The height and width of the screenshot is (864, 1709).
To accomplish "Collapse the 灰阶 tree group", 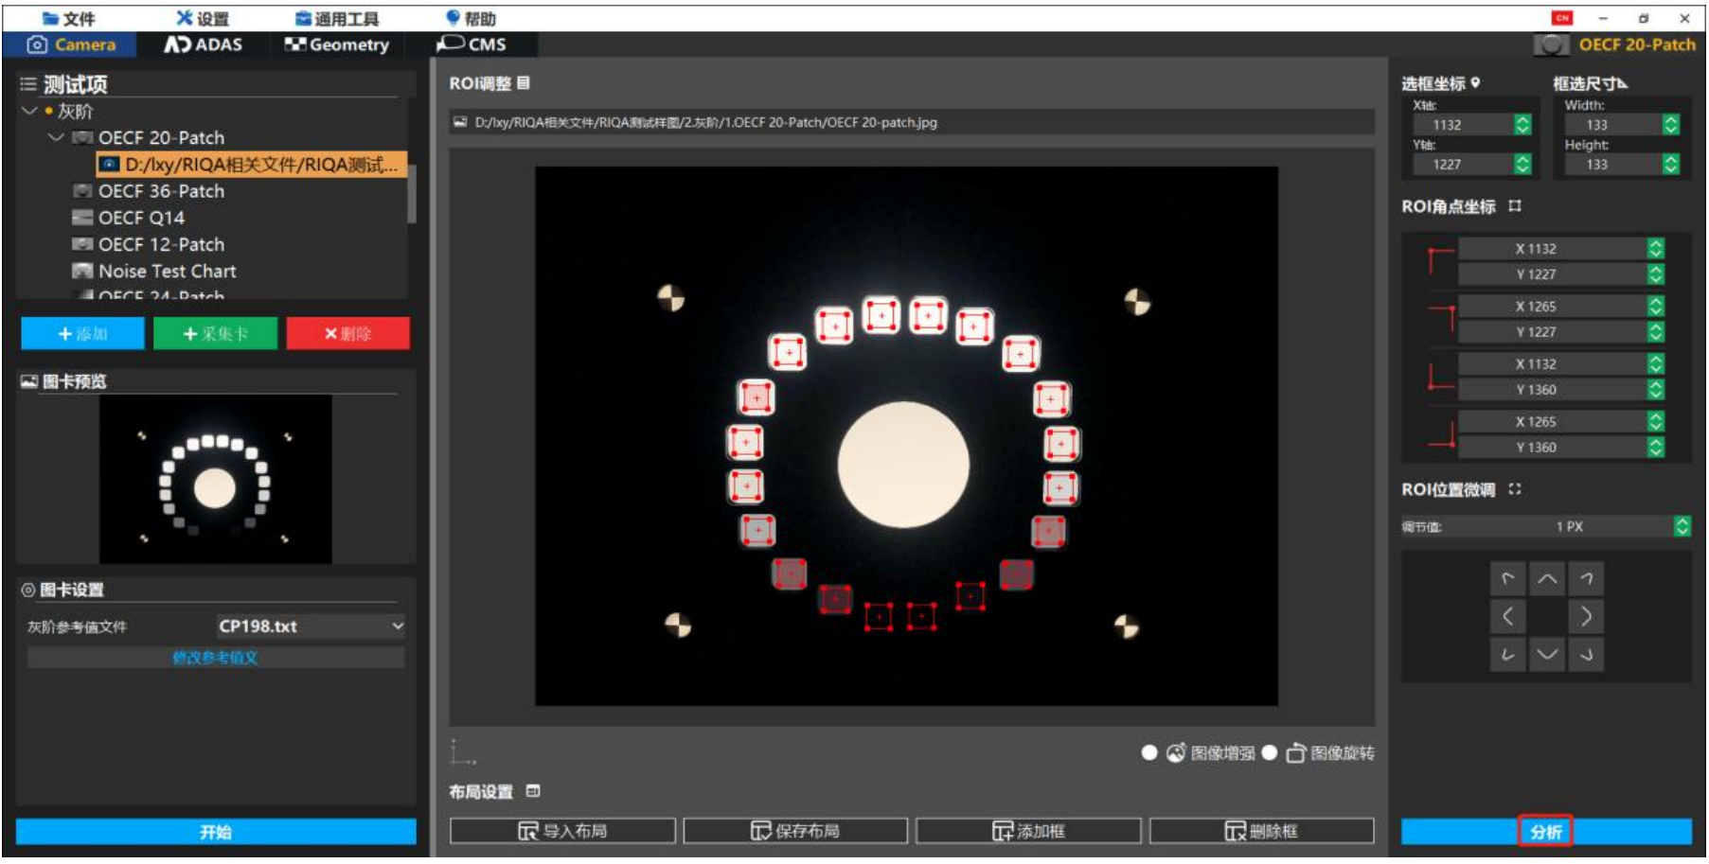I will tap(29, 111).
